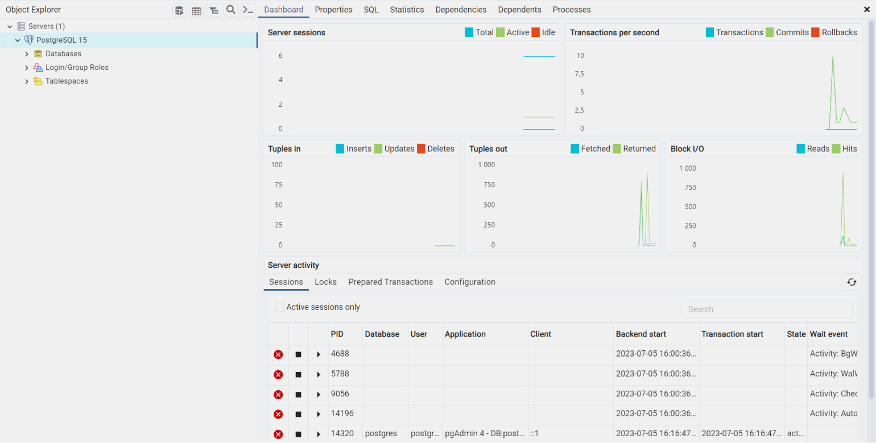This screenshot has height=443, width=876.
Task: Launch the PSQL Tool terminal icon
Action: click(248, 10)
